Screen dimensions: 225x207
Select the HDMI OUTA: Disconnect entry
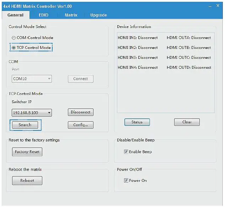(x=189, y=38)
